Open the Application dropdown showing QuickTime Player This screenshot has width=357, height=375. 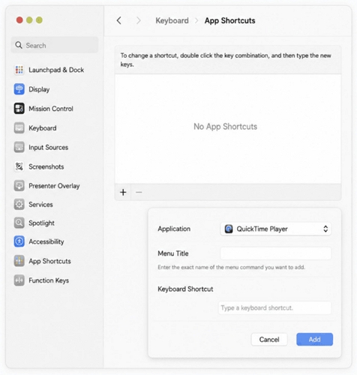tap(276, 229)
